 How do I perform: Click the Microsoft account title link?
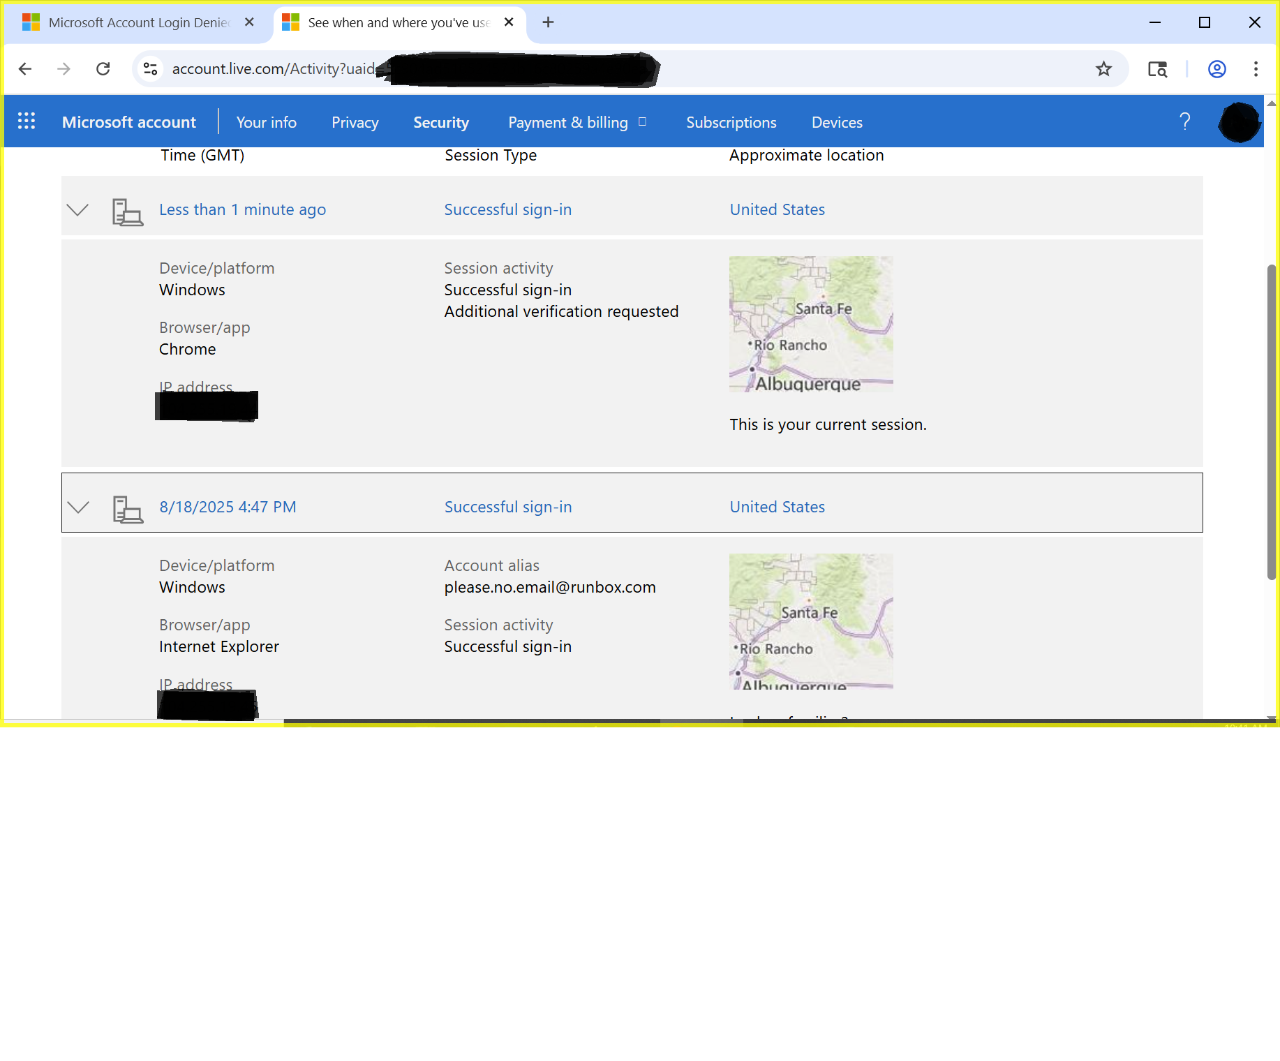coord(129,122)
